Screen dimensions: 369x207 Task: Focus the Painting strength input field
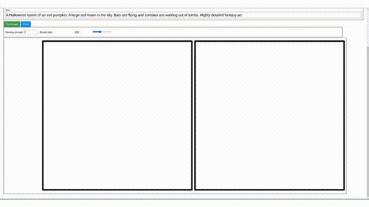tap(31, 32)
